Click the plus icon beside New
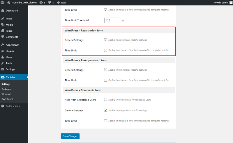The height and width of the screenshot is (143, 233). pos(59,3)
